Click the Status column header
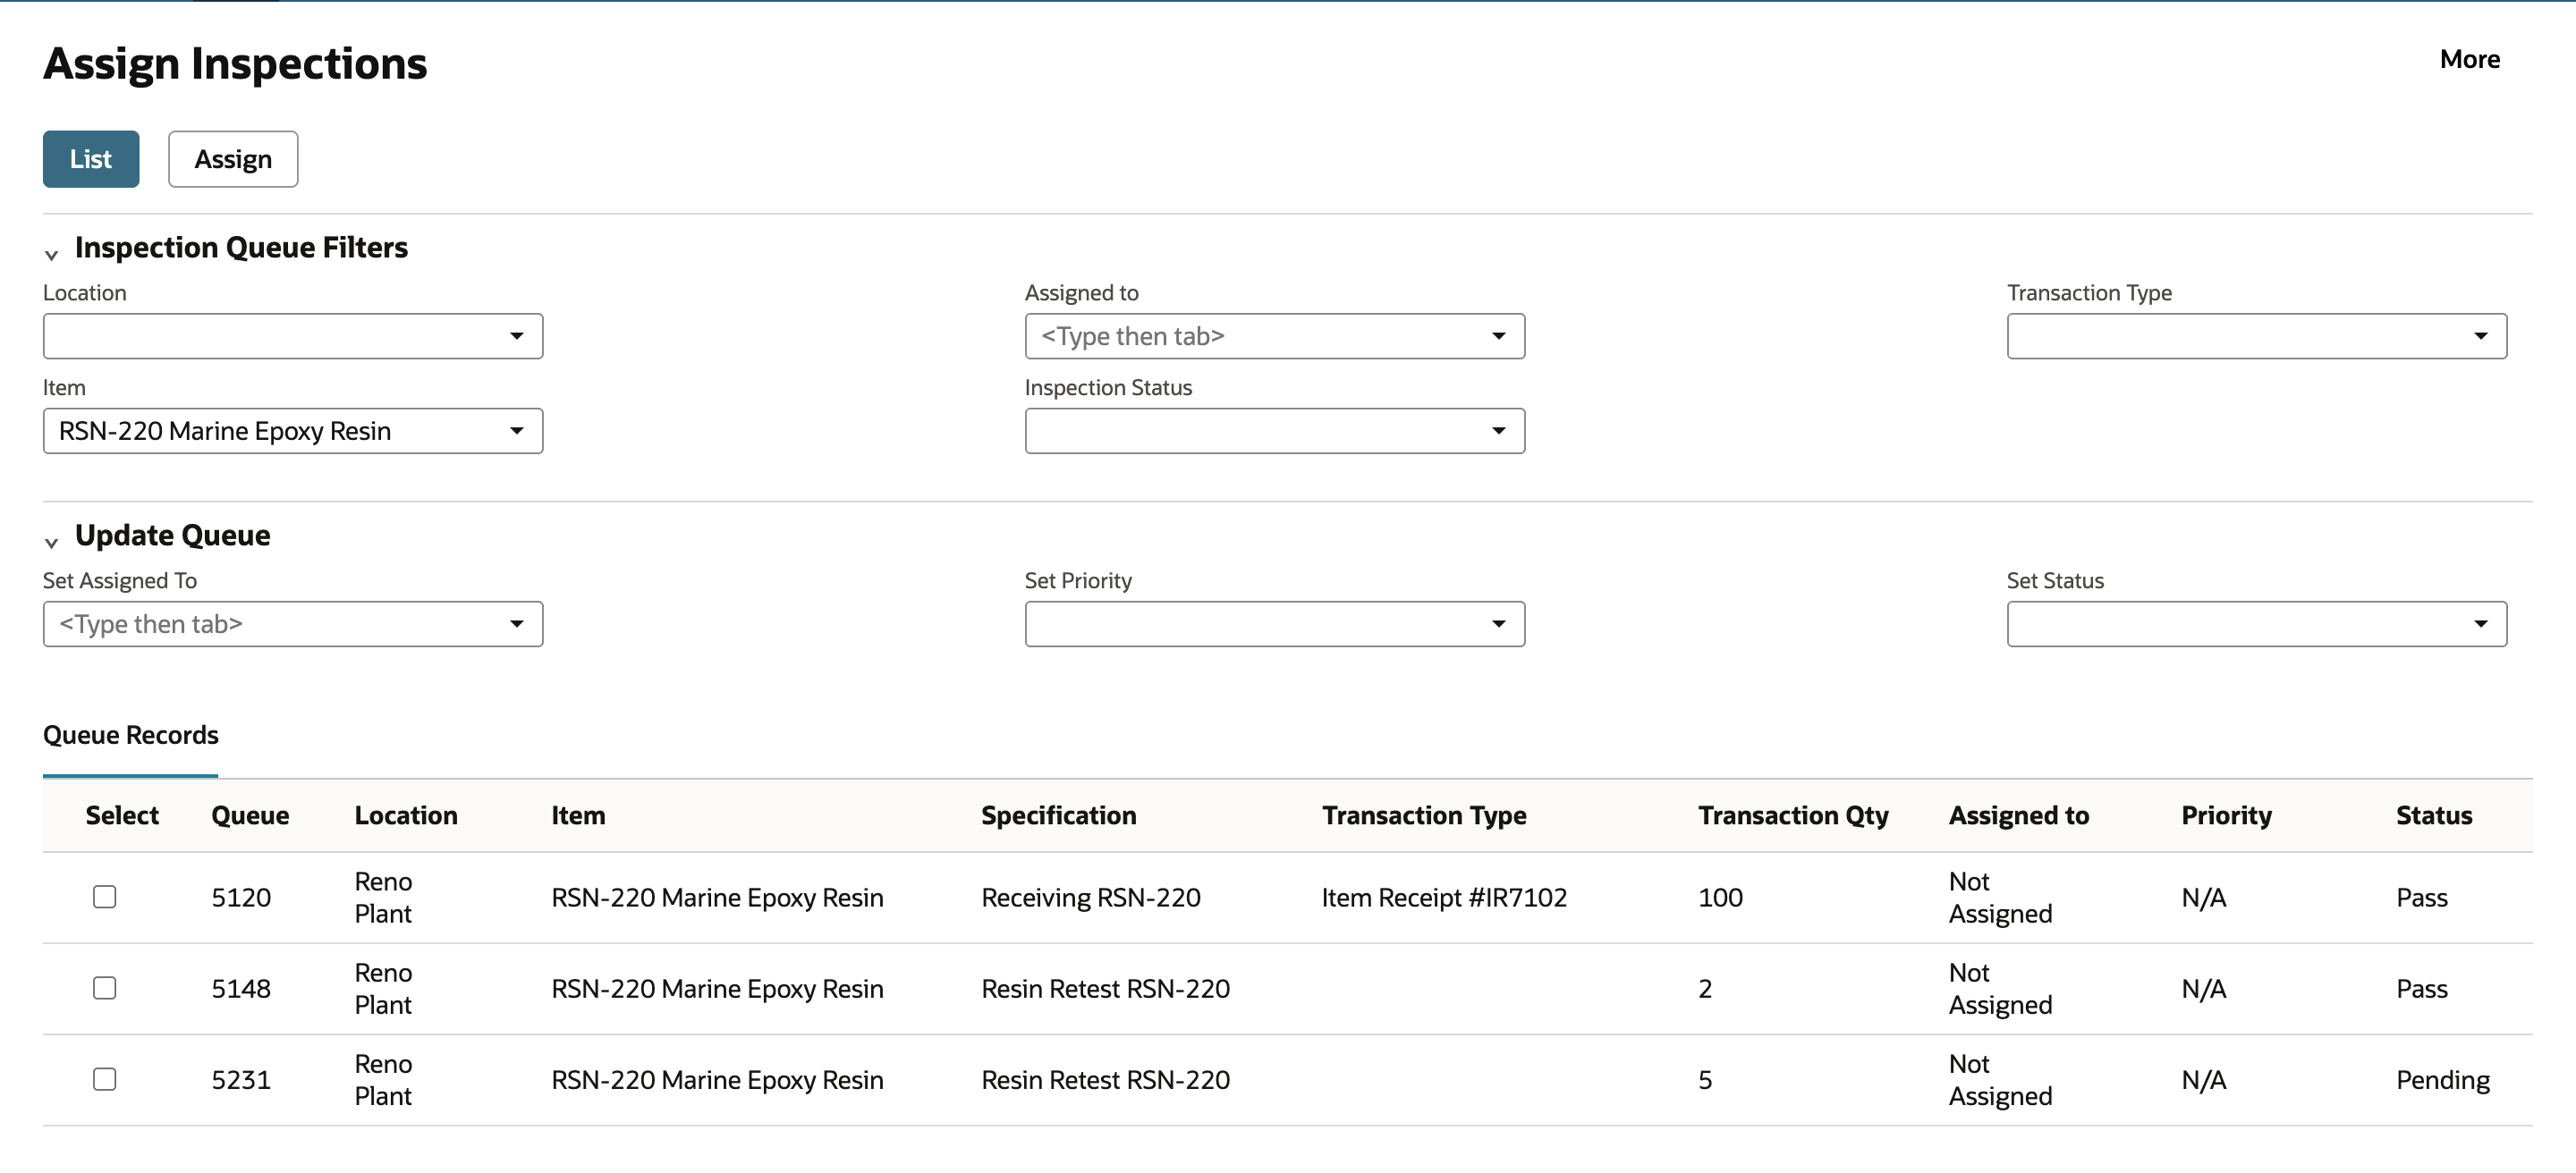 pyautogui.click(x=2434, y=815)
